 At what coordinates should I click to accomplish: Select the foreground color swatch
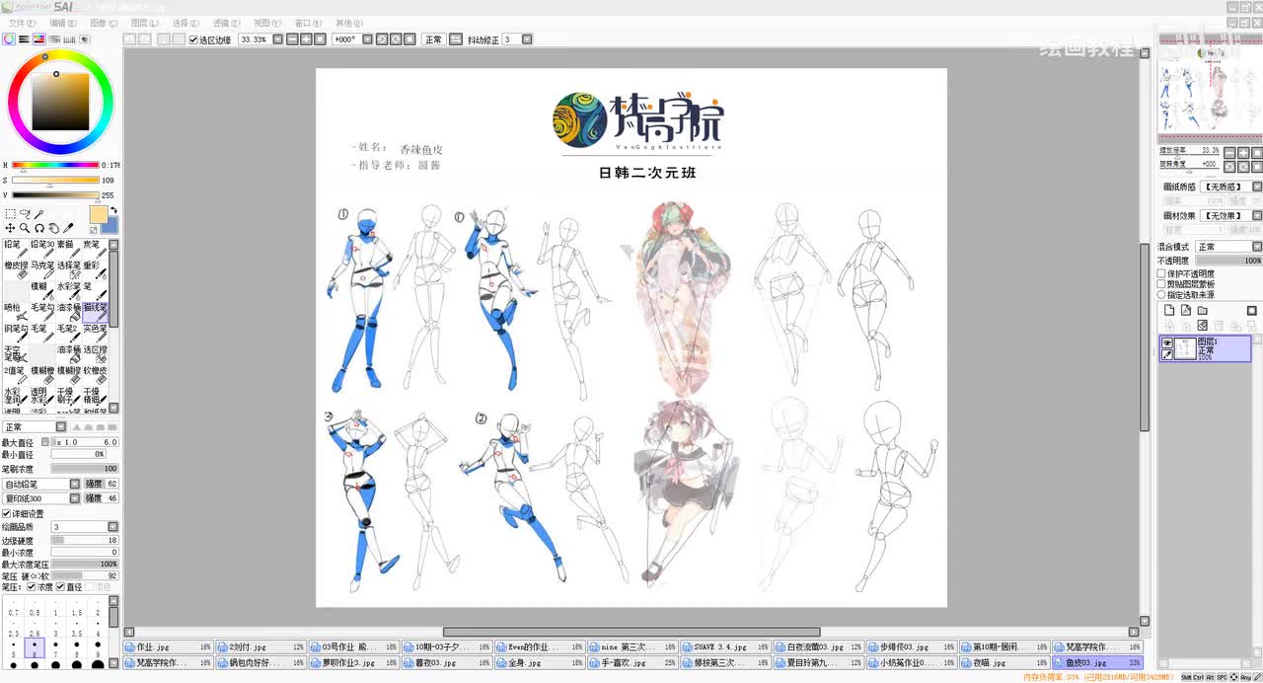(x=98, y=215)
